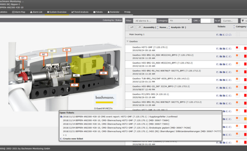Viewport: 247px width, 151px height.
Task: Click category matrix icon in Main bearing 1 row
Action: point(238,34)
